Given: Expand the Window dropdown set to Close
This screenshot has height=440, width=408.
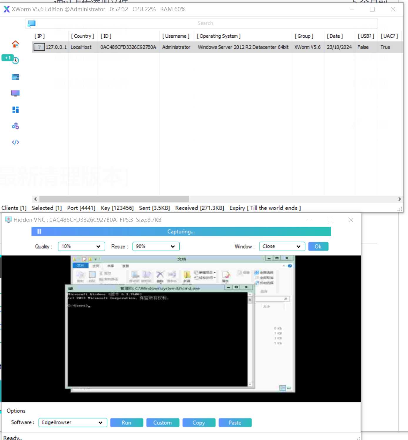Looking at the screenshot, I should 282,246.
